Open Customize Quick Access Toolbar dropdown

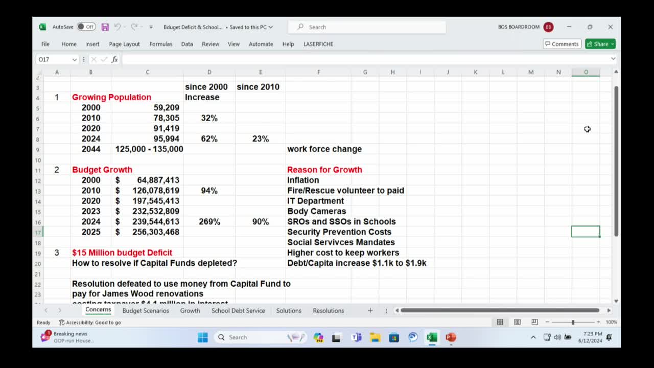pos(151,27)
